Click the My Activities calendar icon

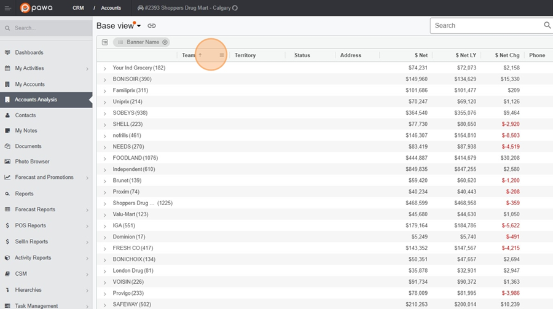tap(7, 68)
